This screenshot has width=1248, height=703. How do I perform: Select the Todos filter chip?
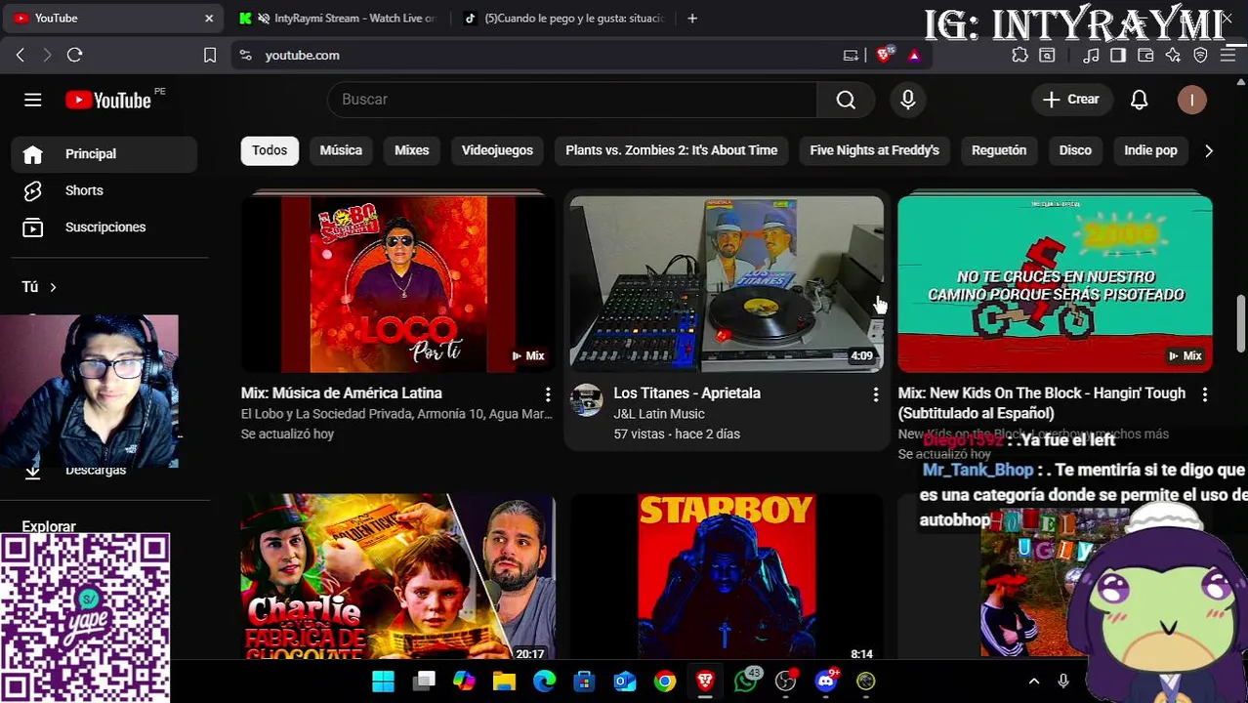click(x=270, y=150)
